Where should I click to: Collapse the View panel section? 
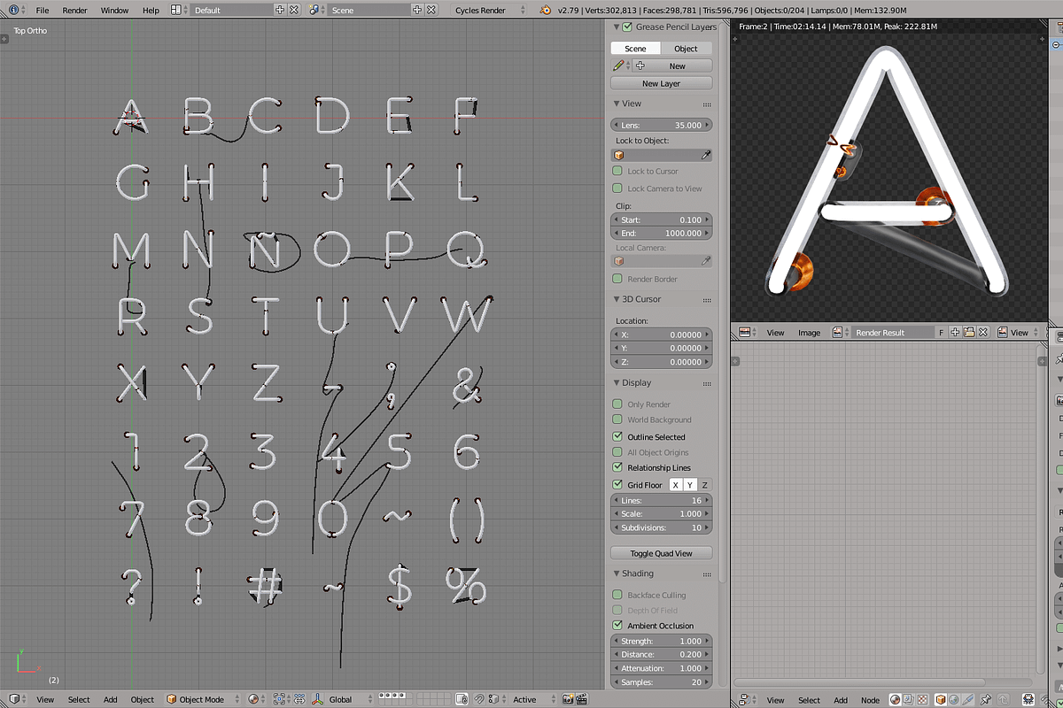click(x=617, y=104)
